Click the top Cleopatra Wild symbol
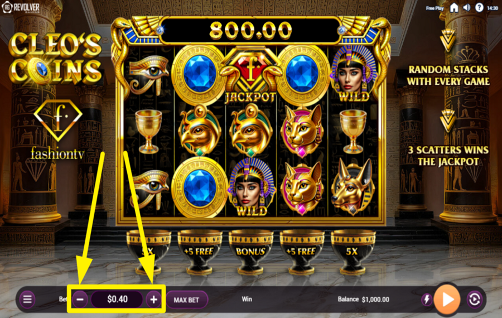This screenshot has width=502, height=318. coord(354,74)
